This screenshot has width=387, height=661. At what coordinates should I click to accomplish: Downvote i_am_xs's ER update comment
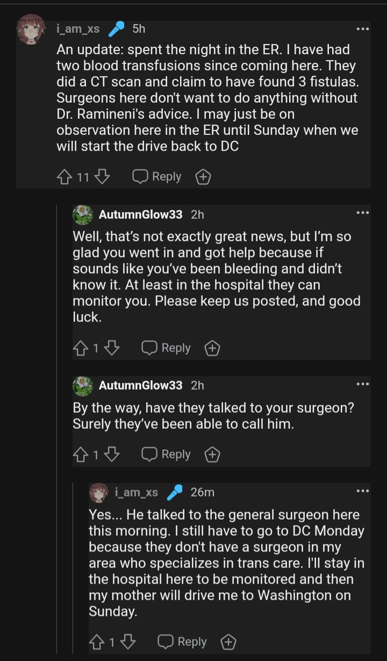[102, 177]
